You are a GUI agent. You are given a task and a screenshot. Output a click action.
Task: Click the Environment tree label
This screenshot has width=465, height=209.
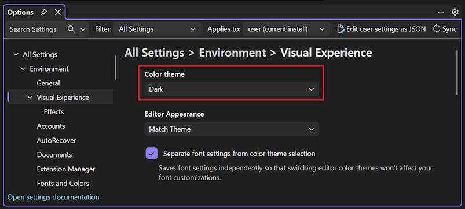(49, 69)
